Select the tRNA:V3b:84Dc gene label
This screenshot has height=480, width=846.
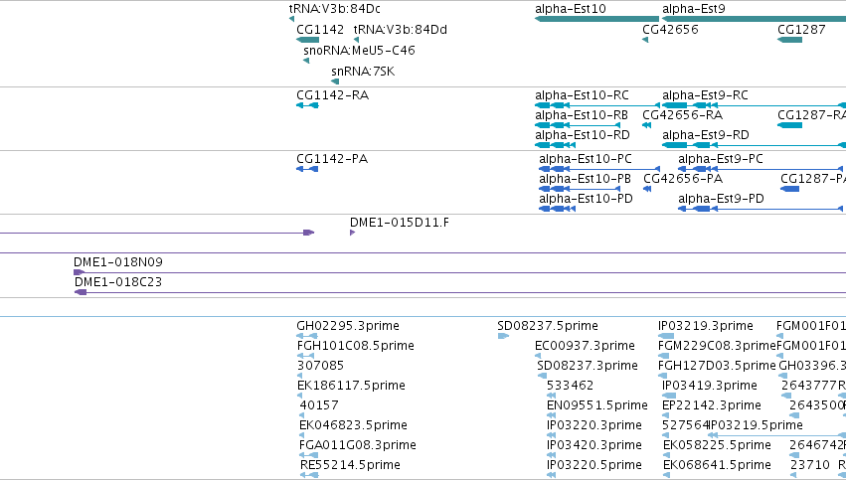[334, 9]
